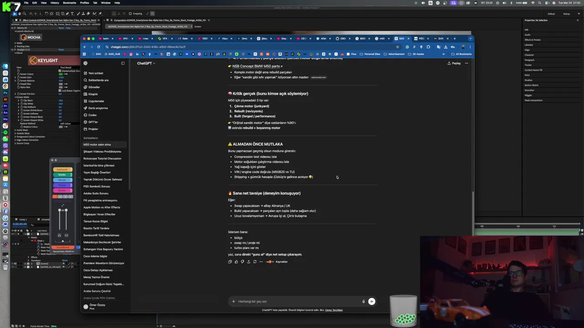Screen dimensions: 584x328
Task: Click the microphone dictation icon
Action: coord(364,301)
